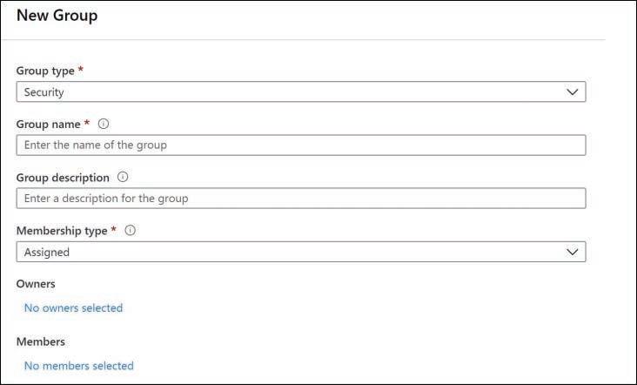Focus the 'Enter the name of the group' field

[x=300, y=145]
